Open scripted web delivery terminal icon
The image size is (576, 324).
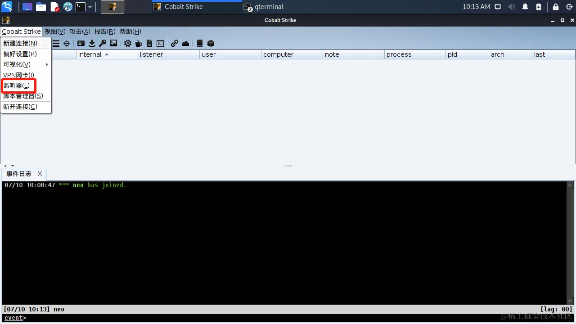point(160,43)
